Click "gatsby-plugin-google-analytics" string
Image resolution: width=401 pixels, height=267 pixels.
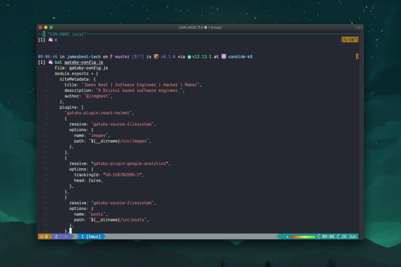[129, 164]
